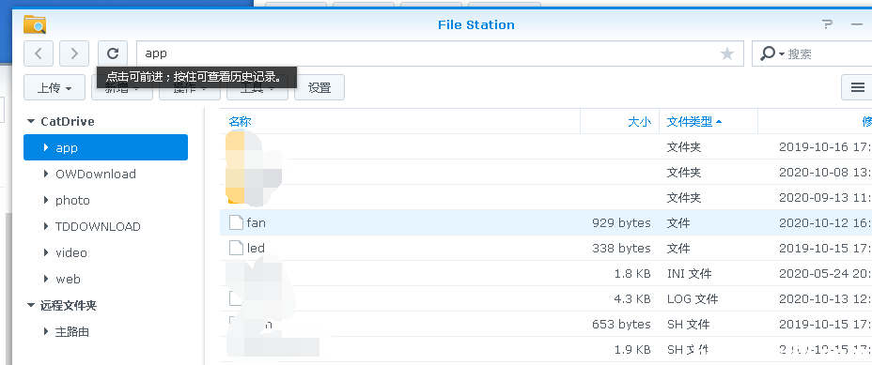Click the 653 bytes size cell

pos(621,324)
